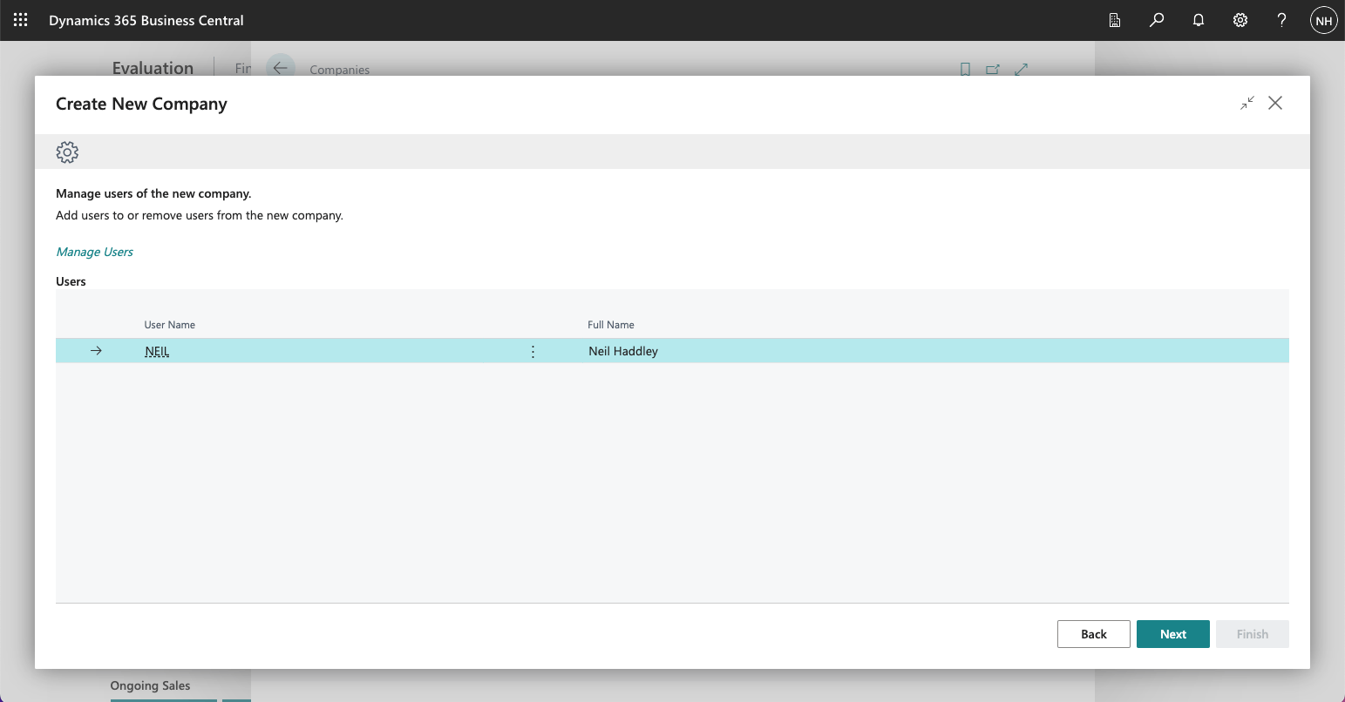Viewport: 1345px width, 702px height.
Task: Click the Ongoing Sales heading behind dialog
Action: click(x=150, y=685)
